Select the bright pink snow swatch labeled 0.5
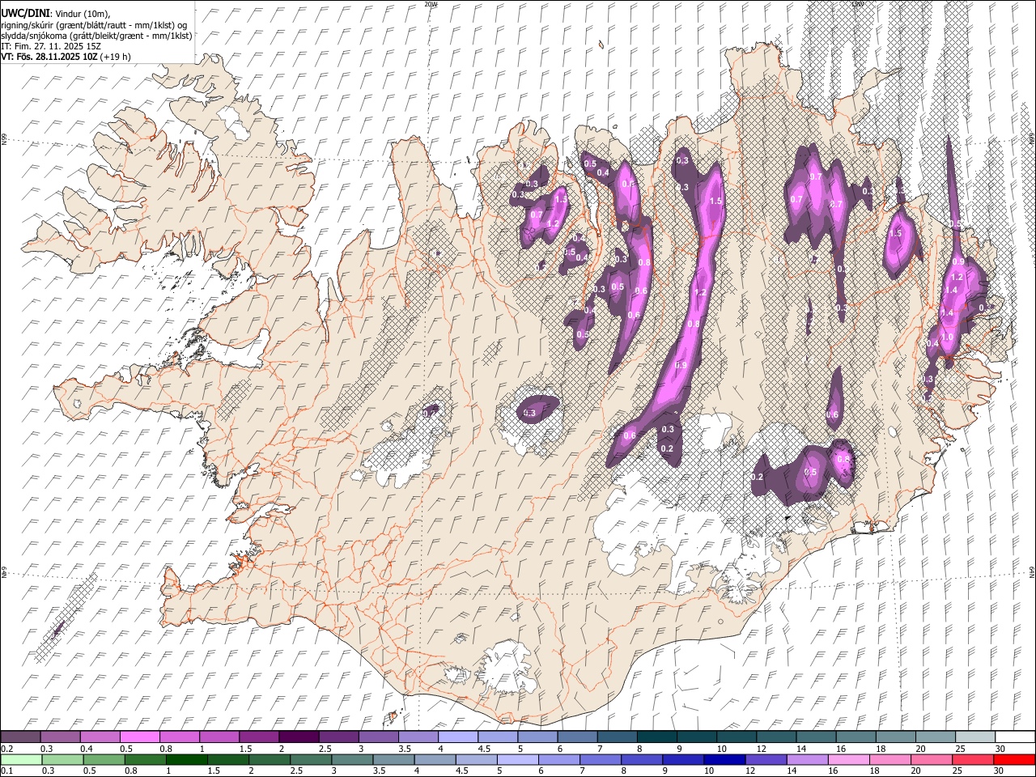 (139, 737)
